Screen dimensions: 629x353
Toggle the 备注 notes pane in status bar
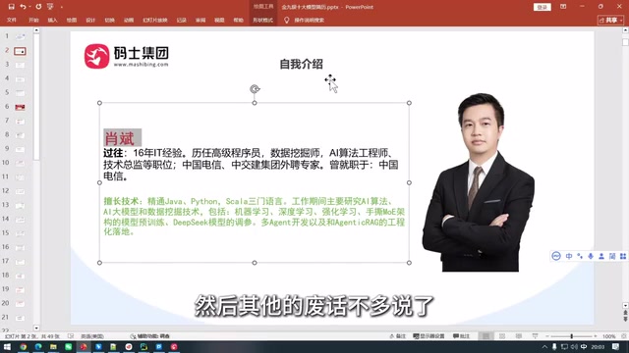coord(397,336)
